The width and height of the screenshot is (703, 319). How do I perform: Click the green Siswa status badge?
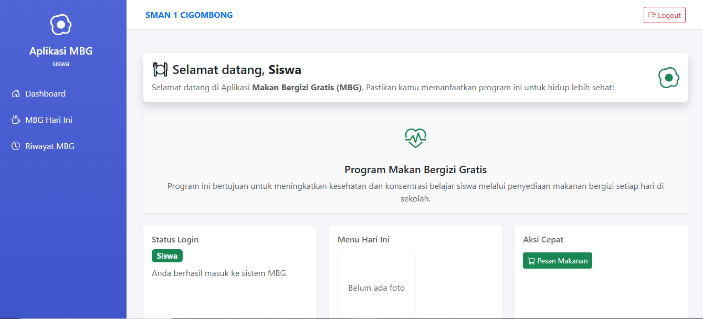[x=167, y=256]
